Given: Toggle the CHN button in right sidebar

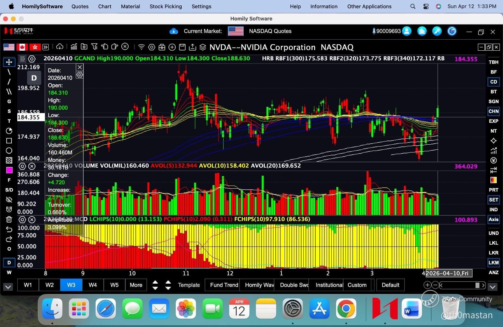Looking at the screenshot, I should click(493, 111).
